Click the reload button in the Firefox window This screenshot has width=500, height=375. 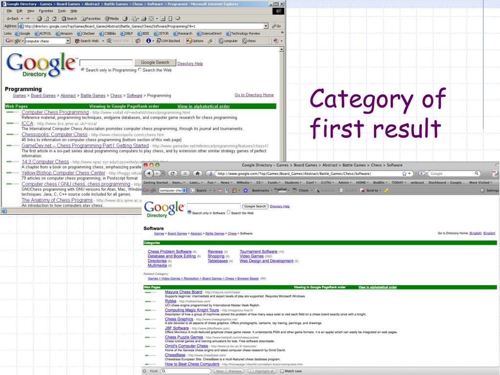pos(172,173)
